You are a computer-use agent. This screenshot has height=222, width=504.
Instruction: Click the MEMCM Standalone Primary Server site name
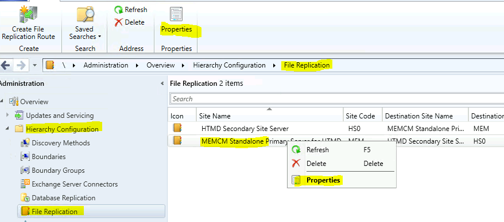(x=271, y=141)
